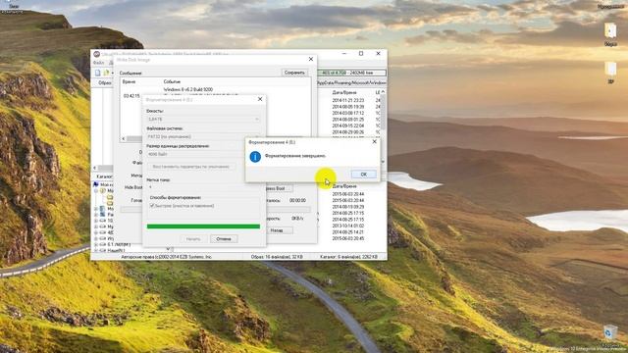
Task: Select the Windows 8 v6.2 Build 9200 line
Action: coord(188,89)
